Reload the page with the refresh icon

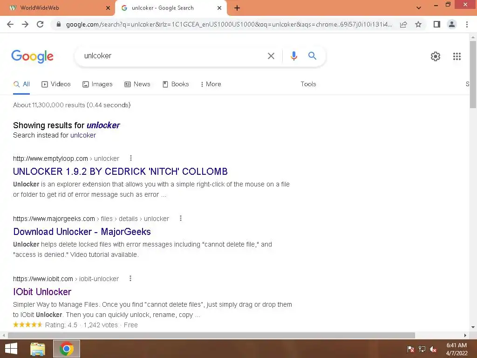coord(40,24)
